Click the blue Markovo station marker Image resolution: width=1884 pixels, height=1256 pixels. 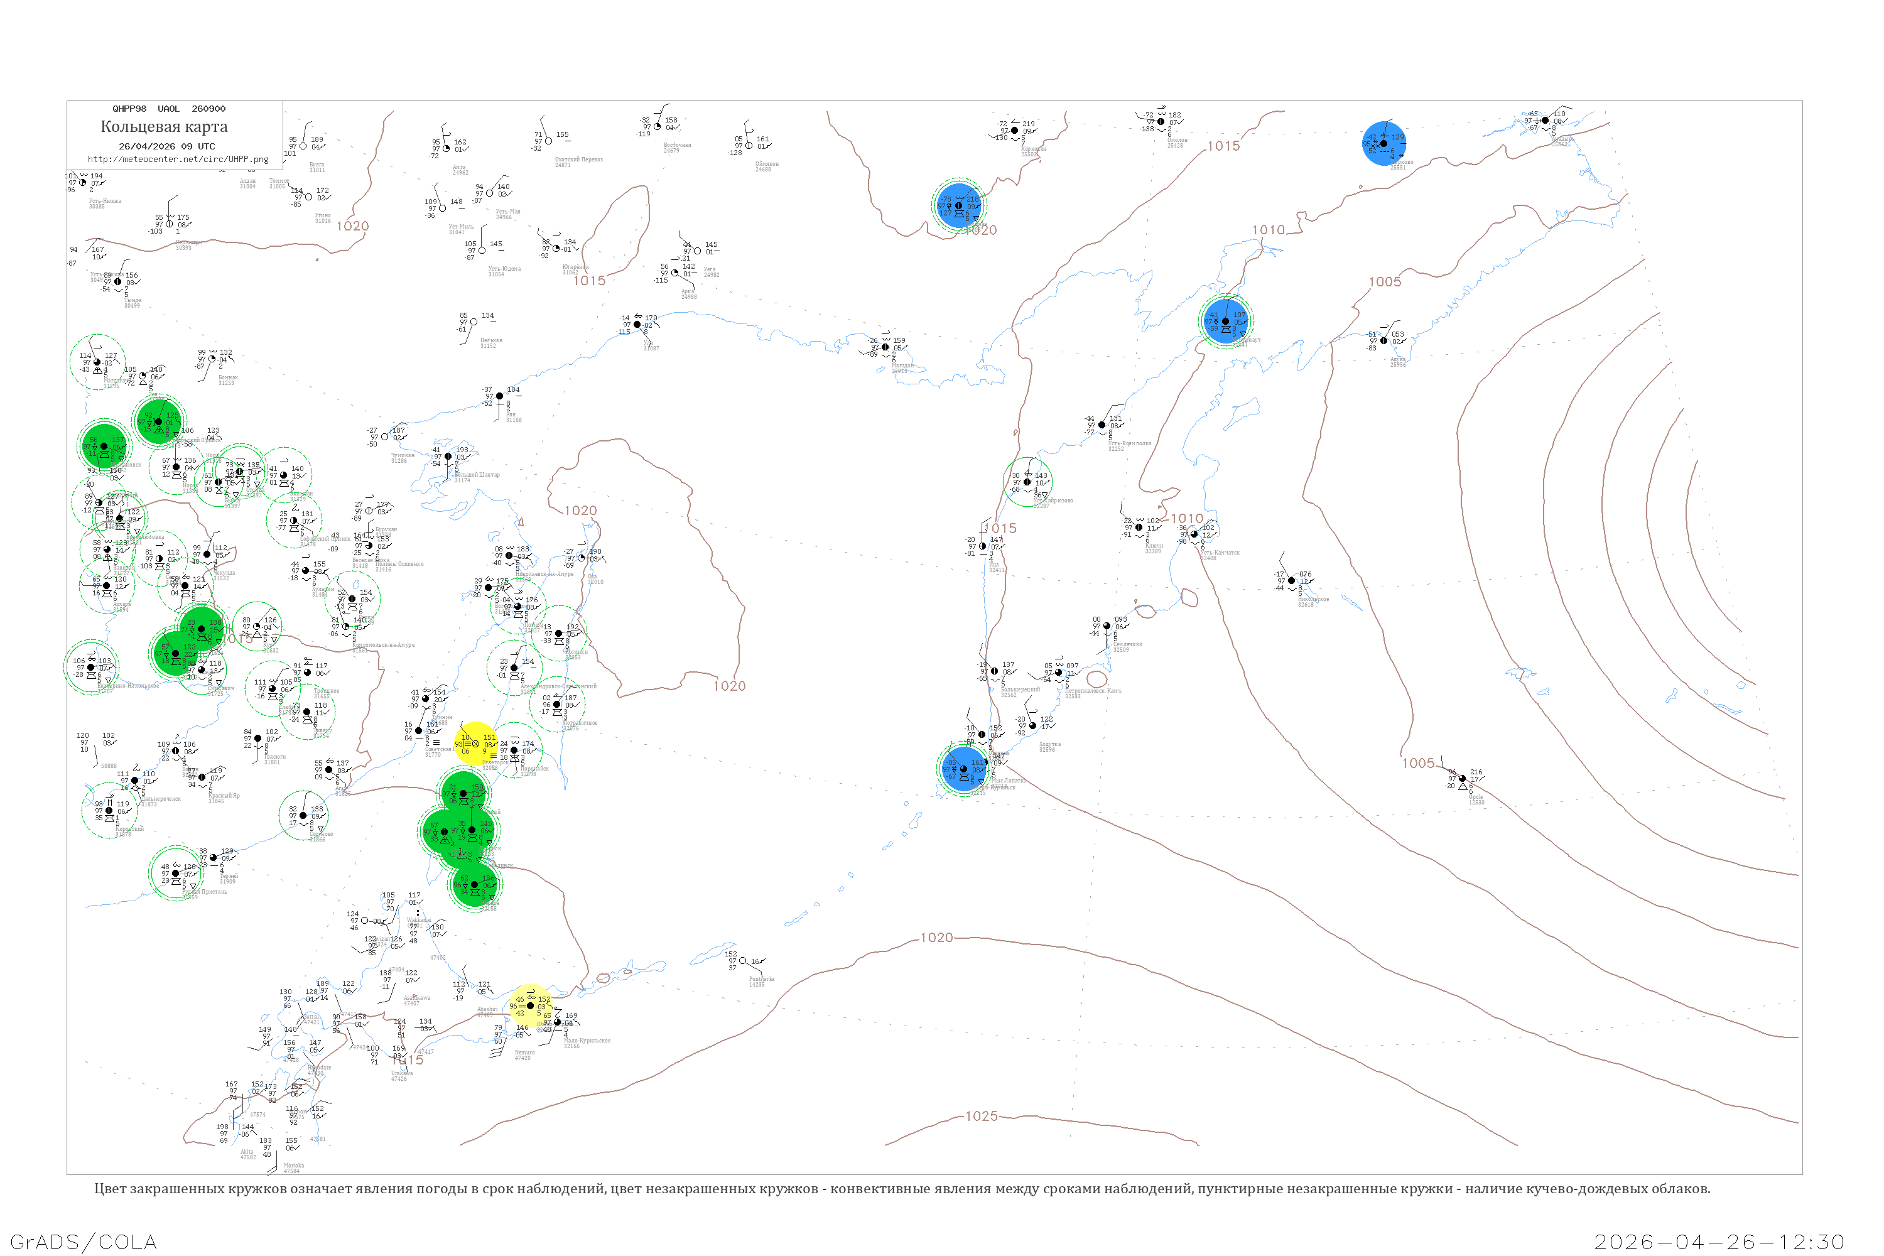pos(1383,143)
